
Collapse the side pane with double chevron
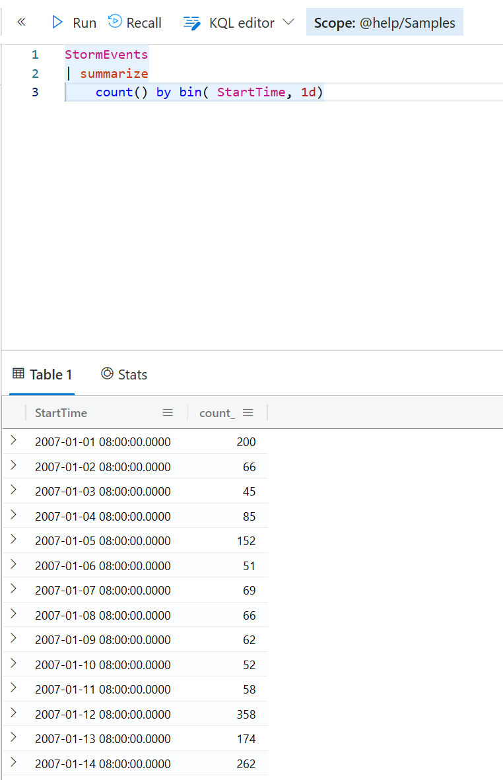pos(21,22)
